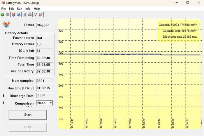The image size is (204, 136).
Task: Click the Discharge rate 29485 mW text
Action: 180,37
